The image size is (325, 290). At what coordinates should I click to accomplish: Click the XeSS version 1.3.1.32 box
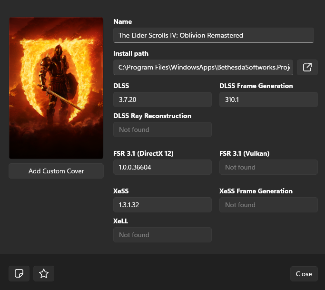pyautogui.click(x=163, y=205)
